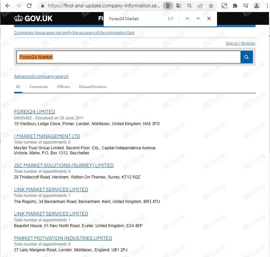This screenshot has height=257, width=270.
Task: Switch to the Officers tab
Action: 63,87
